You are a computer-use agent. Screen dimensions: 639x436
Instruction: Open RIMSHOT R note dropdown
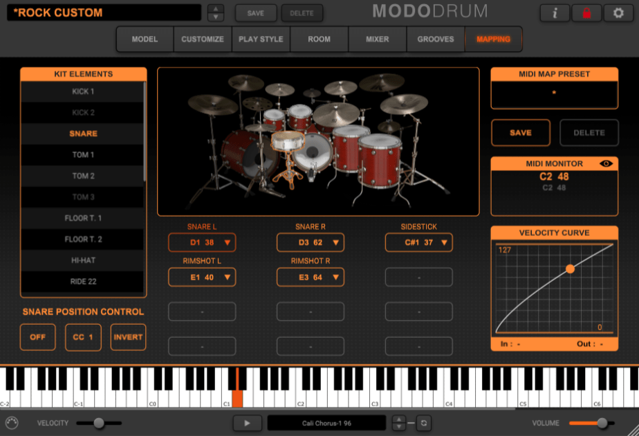[311, 278]
